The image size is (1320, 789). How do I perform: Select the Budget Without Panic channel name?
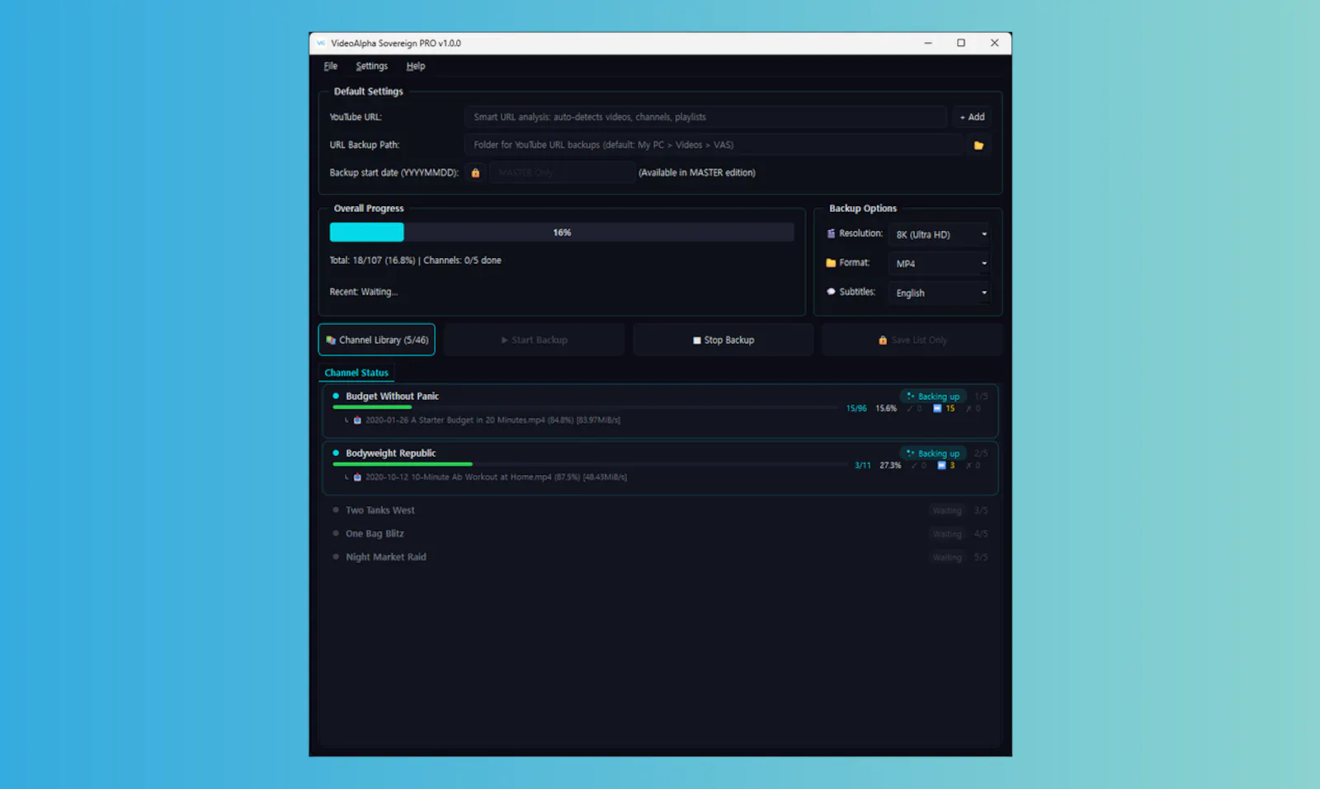coord(392,397)
